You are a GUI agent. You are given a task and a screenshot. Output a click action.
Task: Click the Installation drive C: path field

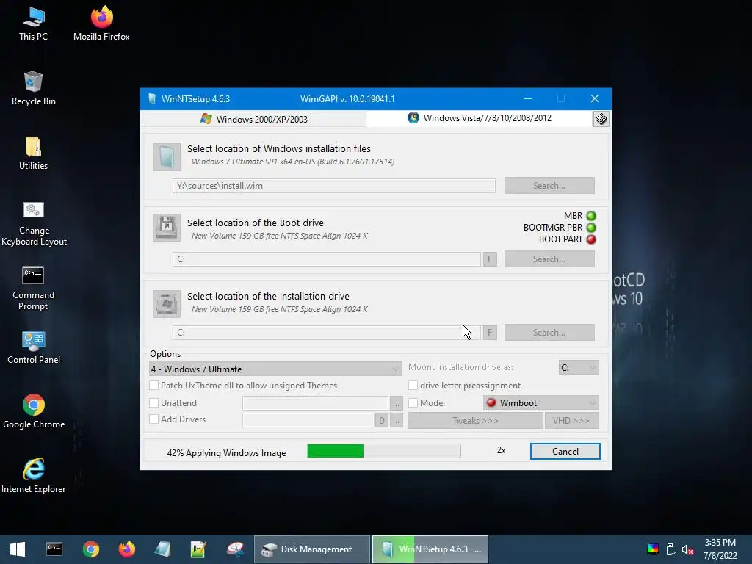(327, 333)
